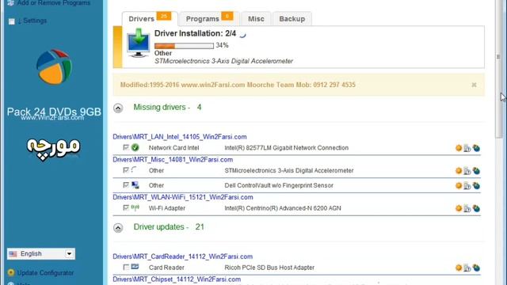Viewport: 507px width, 285px height.
Task: Click the Update Configurator yellow icon
Action: 11,272
